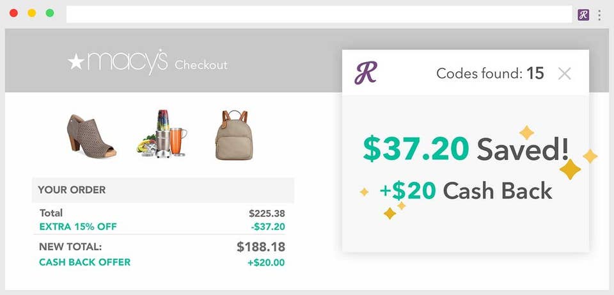Click the +$20 Cash Back text

point(466,191)
